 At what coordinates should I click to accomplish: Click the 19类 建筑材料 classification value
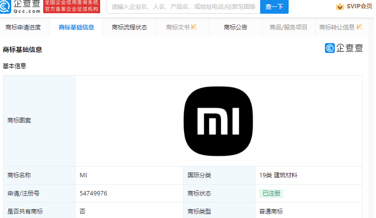pos(278,175)
